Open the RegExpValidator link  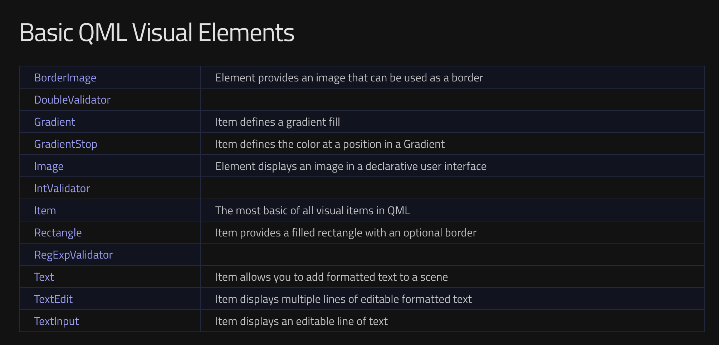pos(73,255)
